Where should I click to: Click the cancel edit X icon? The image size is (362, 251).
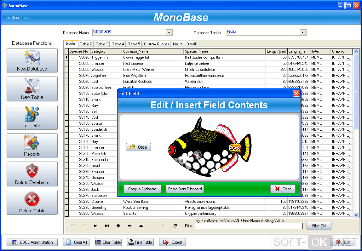point(164,226)
